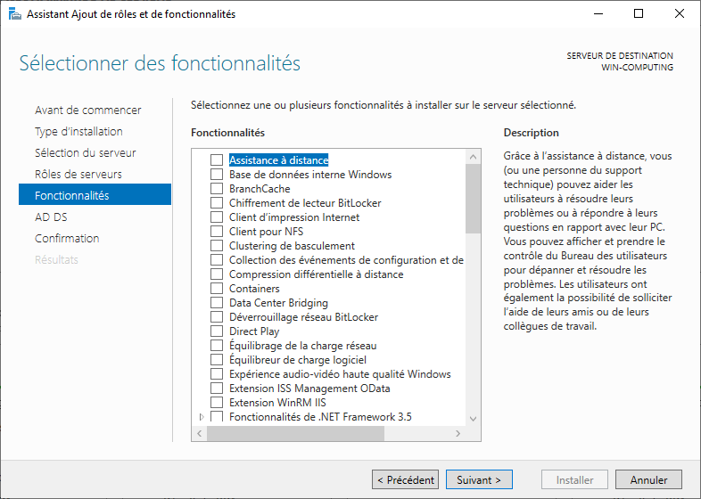701x499 pixels.
Task: Open the Confirmation step
Action: point(67,239)
